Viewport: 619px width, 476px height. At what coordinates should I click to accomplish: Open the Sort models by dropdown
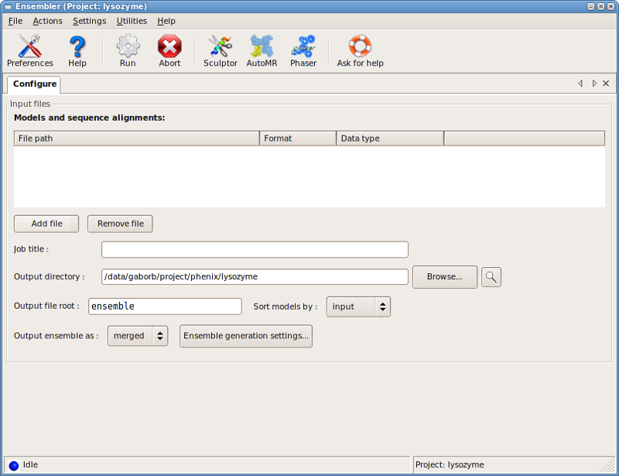(x=358, y=306)
